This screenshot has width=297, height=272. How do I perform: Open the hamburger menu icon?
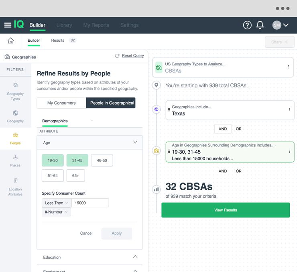pos(8,25)
